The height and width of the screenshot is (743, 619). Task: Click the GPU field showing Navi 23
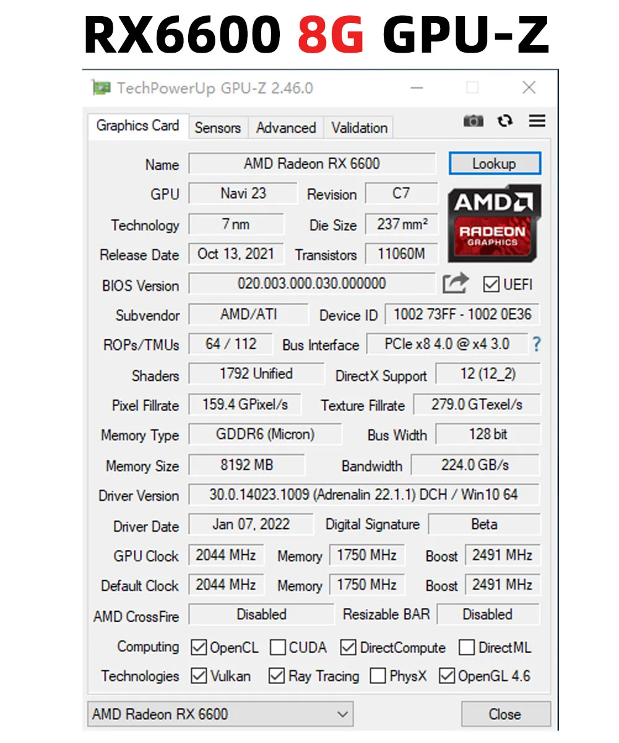243,193
